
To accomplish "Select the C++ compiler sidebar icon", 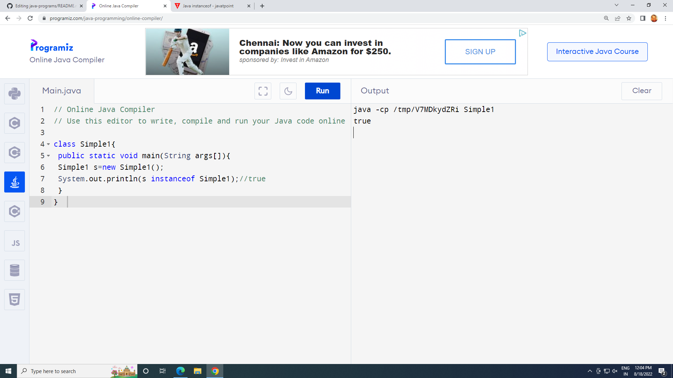I will point(14,152).
